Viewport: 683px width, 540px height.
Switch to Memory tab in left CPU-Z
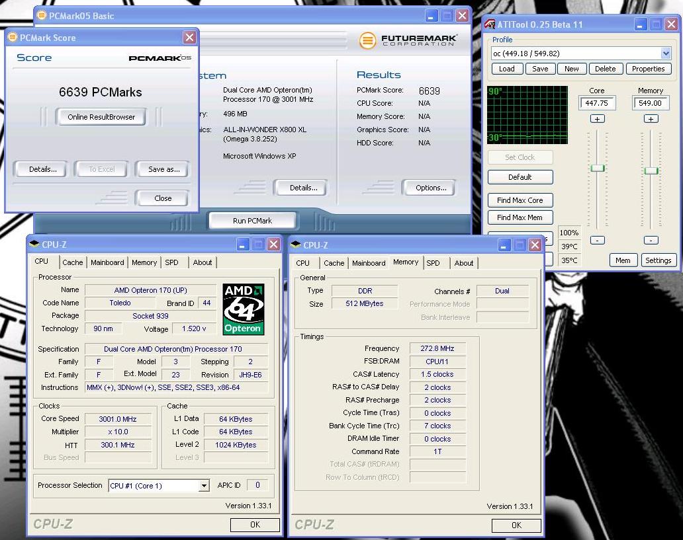[144, 262]
